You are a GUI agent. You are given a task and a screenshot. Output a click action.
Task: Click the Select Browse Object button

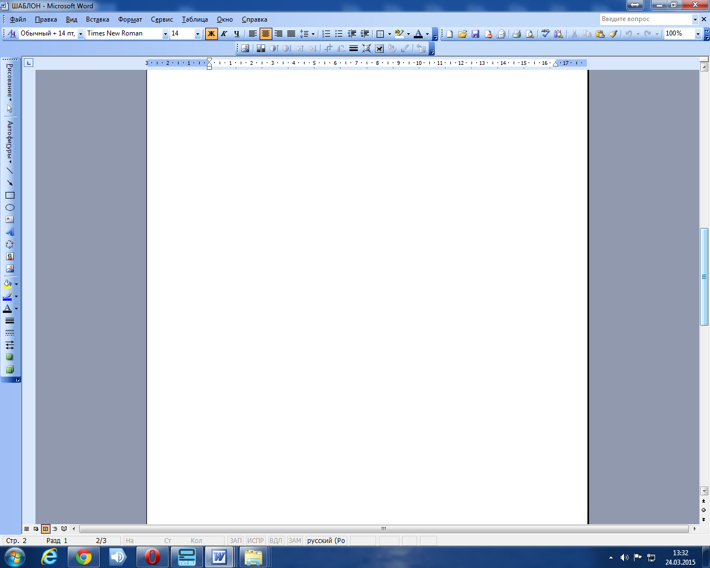tap(704, 510)
